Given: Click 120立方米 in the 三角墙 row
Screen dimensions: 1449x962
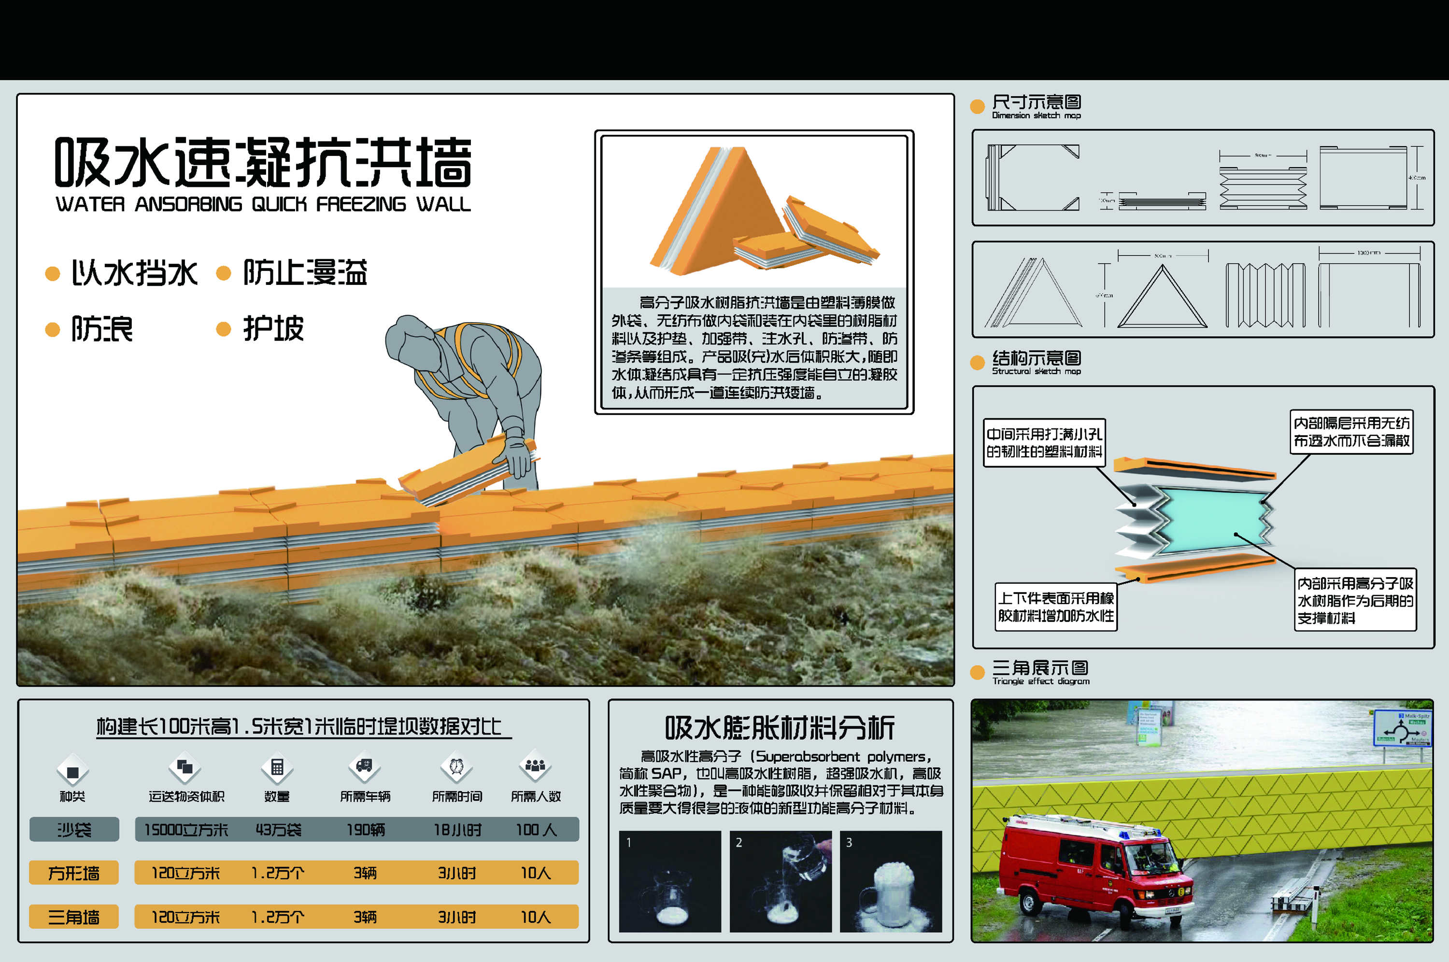Looking at the screenshot, I should pyautogui.click(x=185, y=917).
